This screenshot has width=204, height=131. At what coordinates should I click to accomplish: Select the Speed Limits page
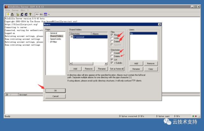pos(55,39)
